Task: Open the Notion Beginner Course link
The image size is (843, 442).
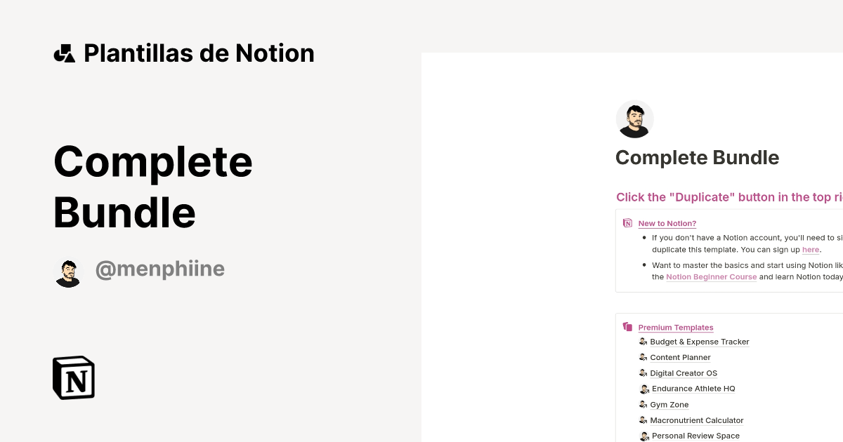Action: point(711,276)
